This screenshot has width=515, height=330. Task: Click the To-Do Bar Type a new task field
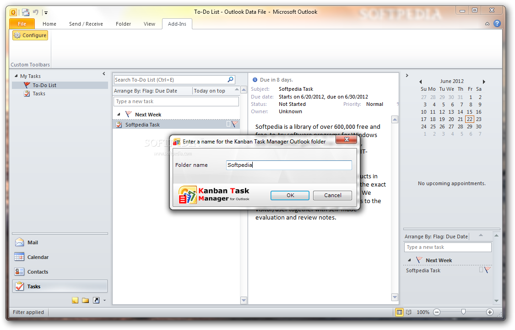[x=448, y=247]
